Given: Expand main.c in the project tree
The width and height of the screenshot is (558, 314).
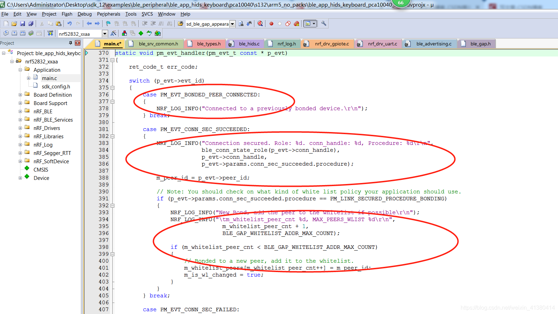Looking at the screenshot, I should [28, 78].
